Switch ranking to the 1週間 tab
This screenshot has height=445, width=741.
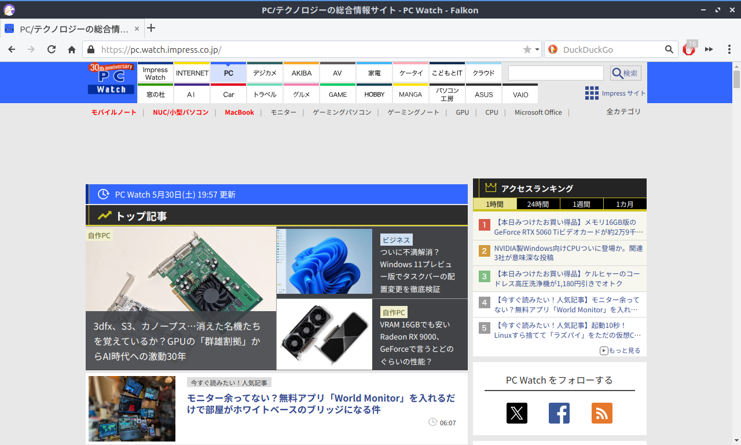[x=582, y=204]
